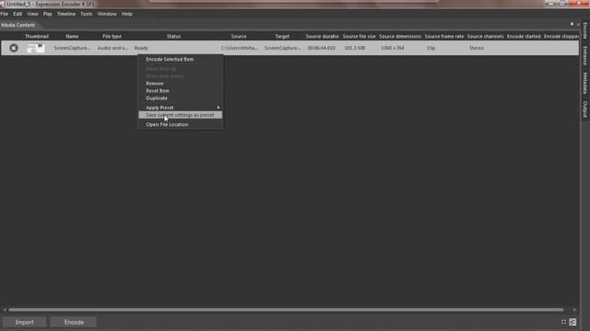Open the Encode side tab

(585, 30)
